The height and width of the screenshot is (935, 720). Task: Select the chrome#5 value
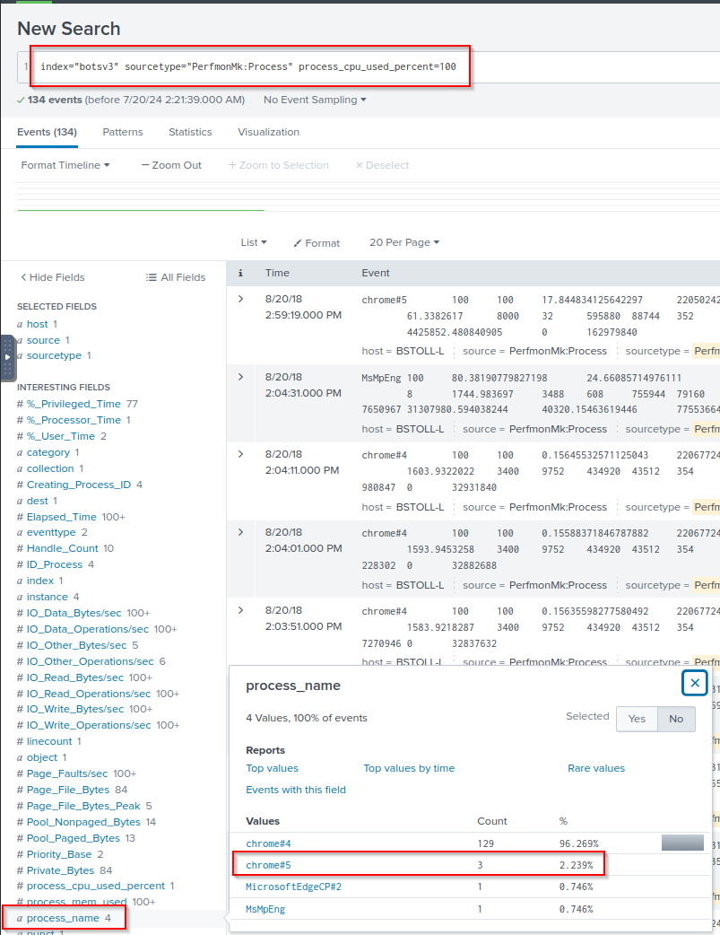click(268, 865)
